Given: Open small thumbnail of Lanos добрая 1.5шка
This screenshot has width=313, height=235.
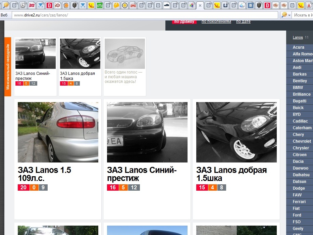Looking at the screenshot, I should pyautogui.click(x=80, y=54).
